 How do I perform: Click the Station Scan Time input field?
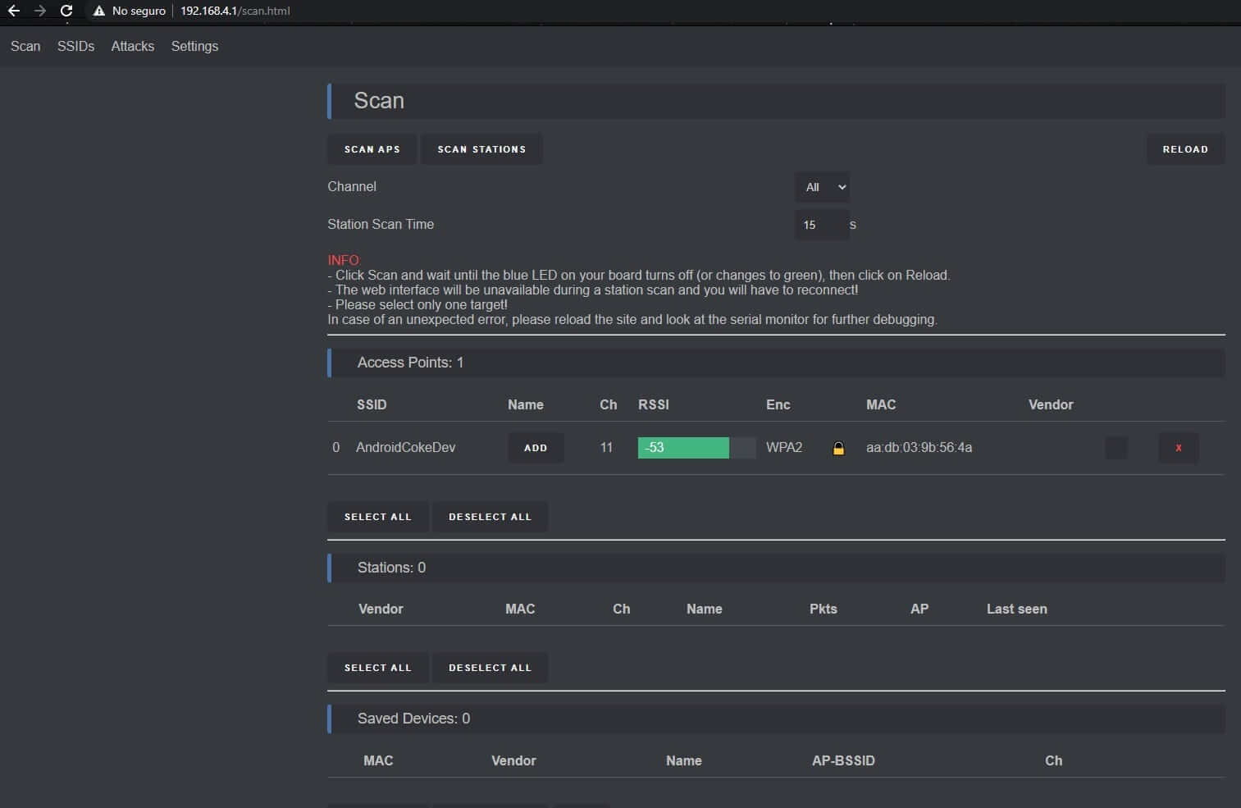(820, 225)
